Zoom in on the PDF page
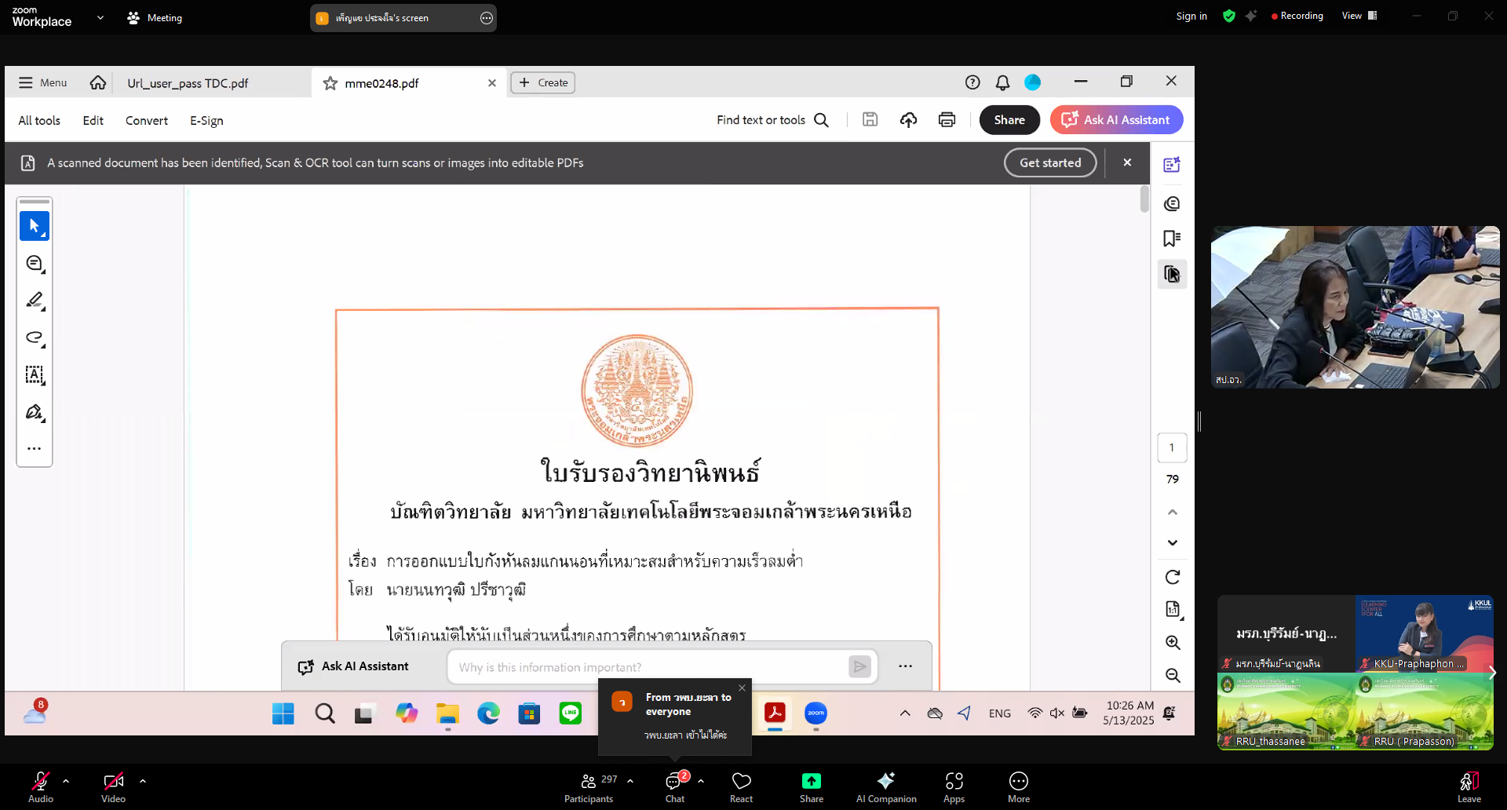Viewport: 1507px width, 810px height. click(x=1173, y=643)
